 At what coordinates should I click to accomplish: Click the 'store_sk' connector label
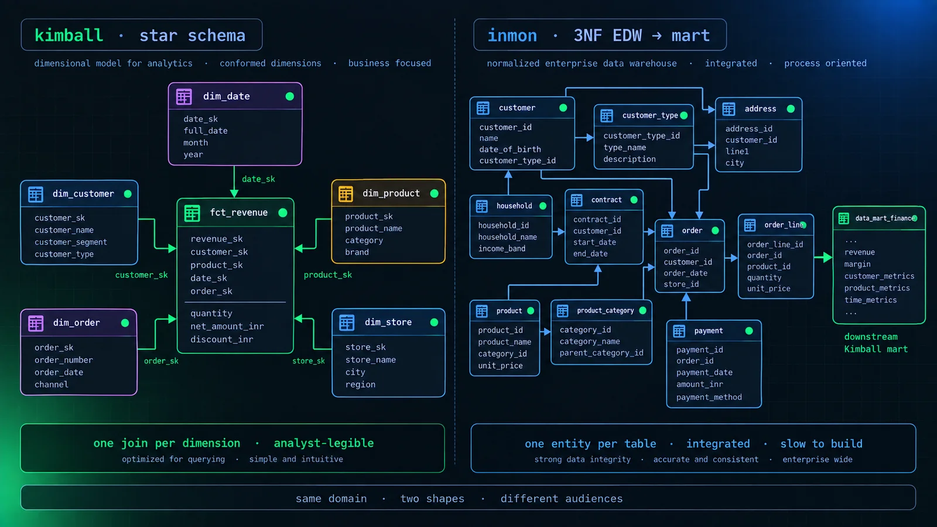click(x=309, y=361)
